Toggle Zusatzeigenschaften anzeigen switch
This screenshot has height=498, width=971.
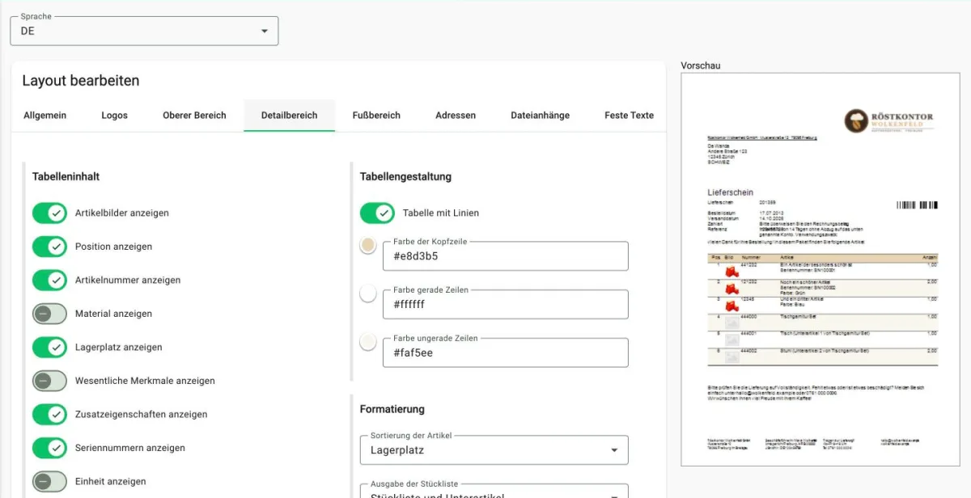[49, 414]
